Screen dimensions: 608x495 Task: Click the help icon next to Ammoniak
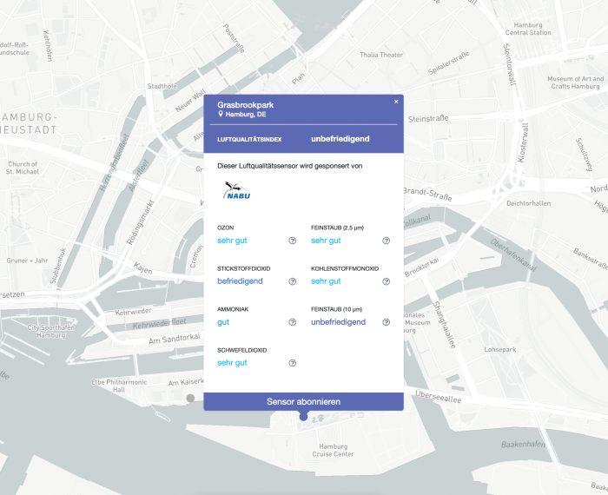(293, 322)
